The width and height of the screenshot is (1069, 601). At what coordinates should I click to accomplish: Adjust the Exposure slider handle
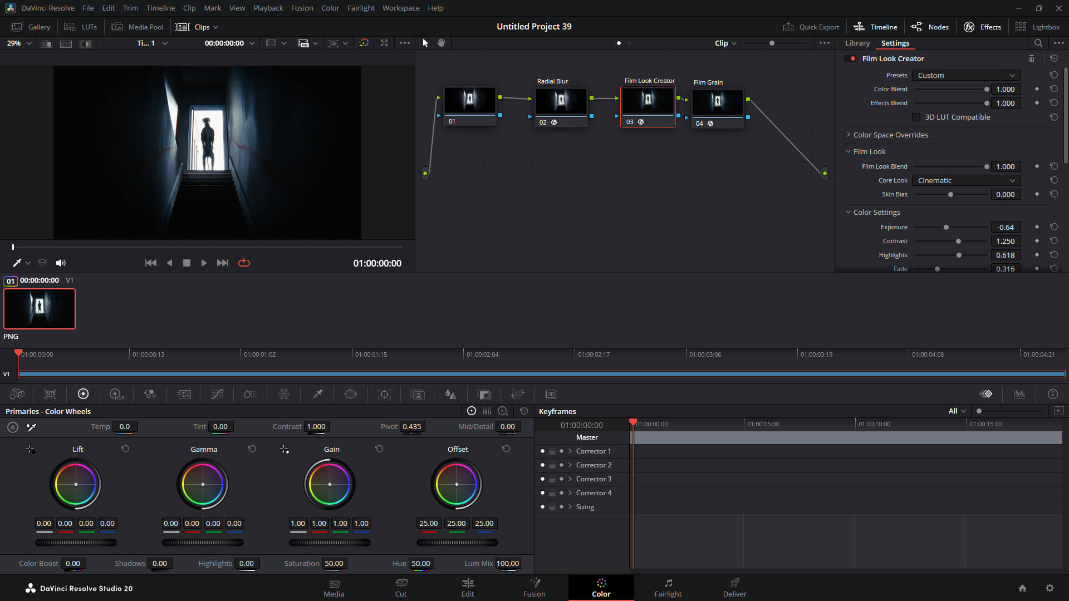tap(946, 227)
